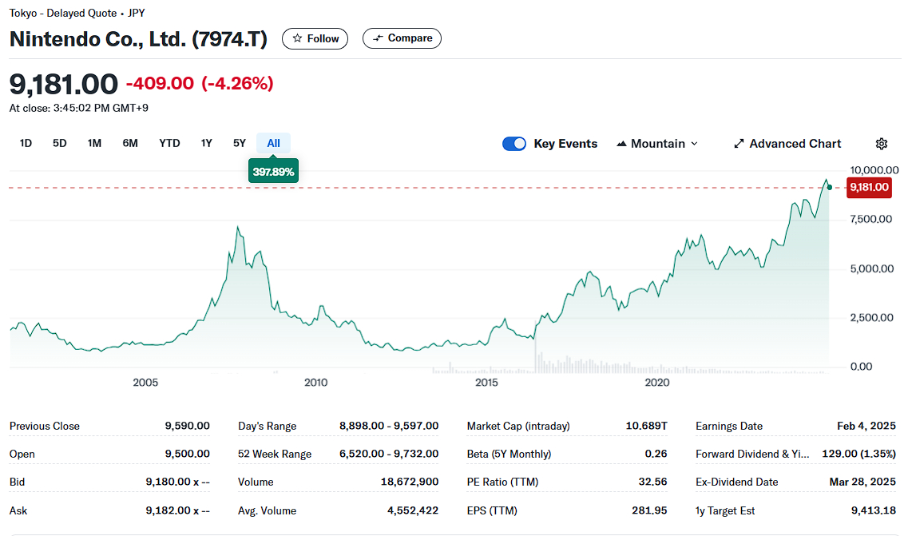Image resolution: width=904 pixels, height=536 pixels.
Task: Click Forward Dividend value 129.00 (1.35%)
Action: pyautogui.click(x=859, y=454)
